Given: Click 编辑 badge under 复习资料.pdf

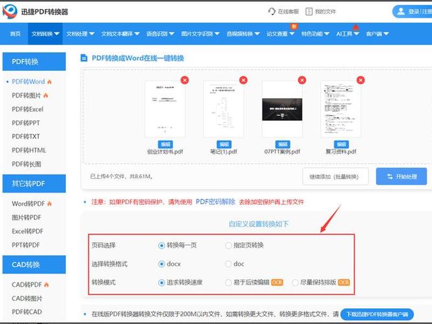Looking at the screenshot, I should 341,144.
